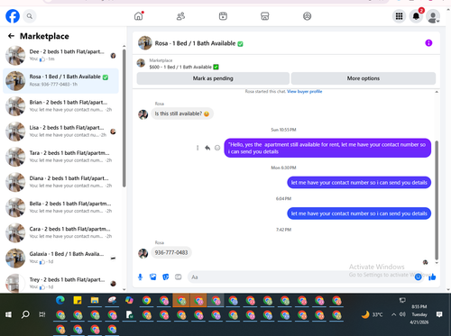The height and width of the screenshot is (336, 451).
Task: Open the Friends tab
Action: pos(180,16)
